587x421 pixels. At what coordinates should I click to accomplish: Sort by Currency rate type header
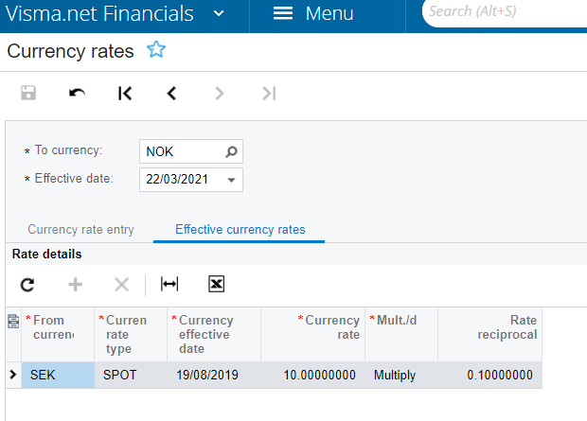pyautogui.click(x=131, y=334)
